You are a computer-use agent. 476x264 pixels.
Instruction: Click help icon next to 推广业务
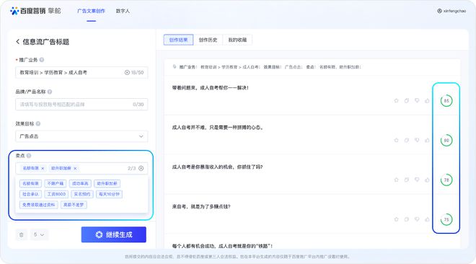tap(42, 60)
